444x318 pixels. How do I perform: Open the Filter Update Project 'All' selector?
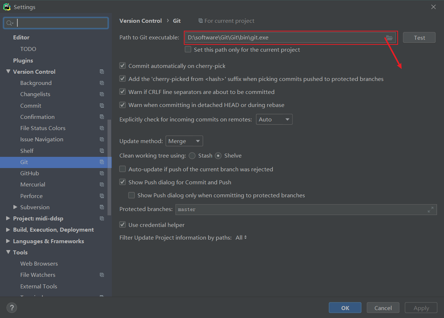241,237
